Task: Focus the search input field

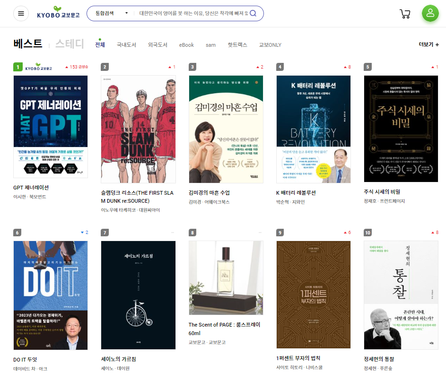Action: point(193,13)
